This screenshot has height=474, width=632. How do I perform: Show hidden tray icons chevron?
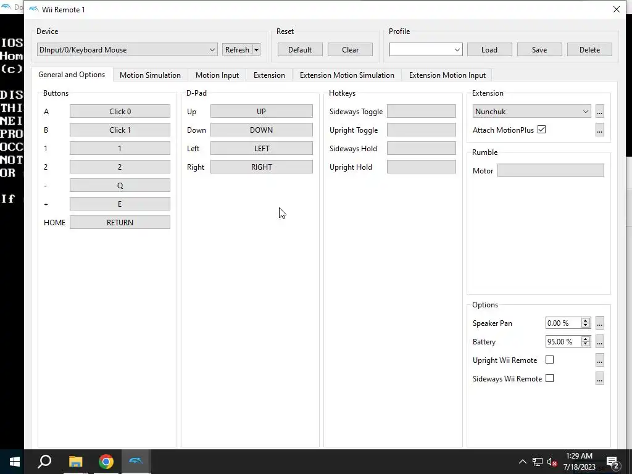tap(522, 462)
